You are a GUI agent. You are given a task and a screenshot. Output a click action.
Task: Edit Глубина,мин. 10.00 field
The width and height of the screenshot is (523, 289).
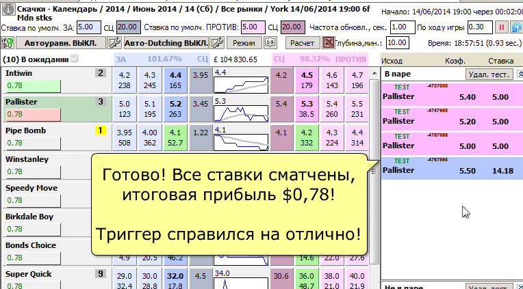[398, 43]
